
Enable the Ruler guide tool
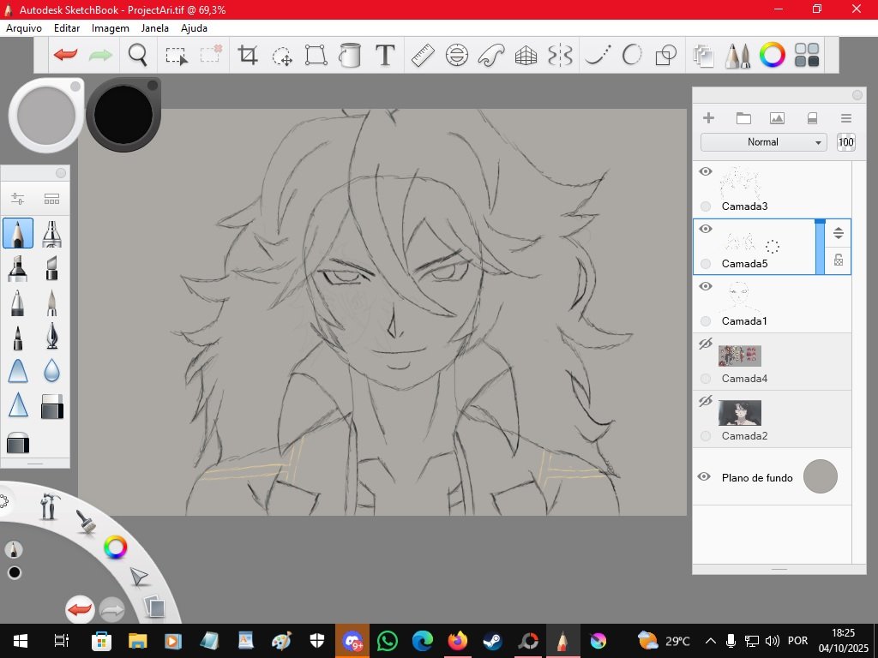click(423, 55)
